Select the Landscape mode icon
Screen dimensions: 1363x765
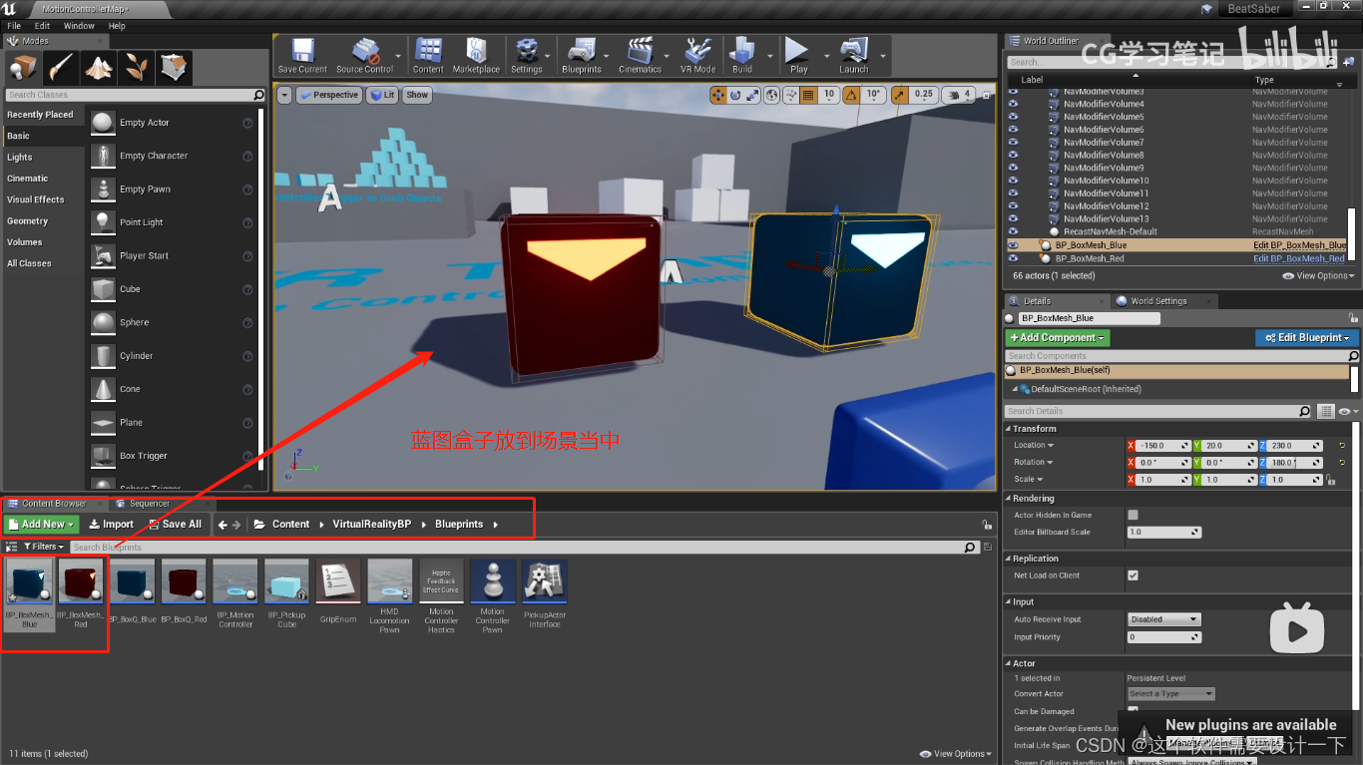[98, 68]
